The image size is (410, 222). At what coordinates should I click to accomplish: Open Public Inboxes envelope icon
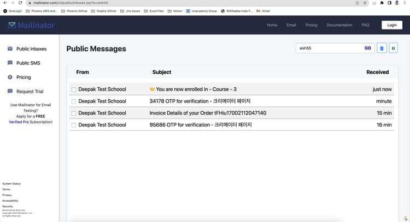10,49
